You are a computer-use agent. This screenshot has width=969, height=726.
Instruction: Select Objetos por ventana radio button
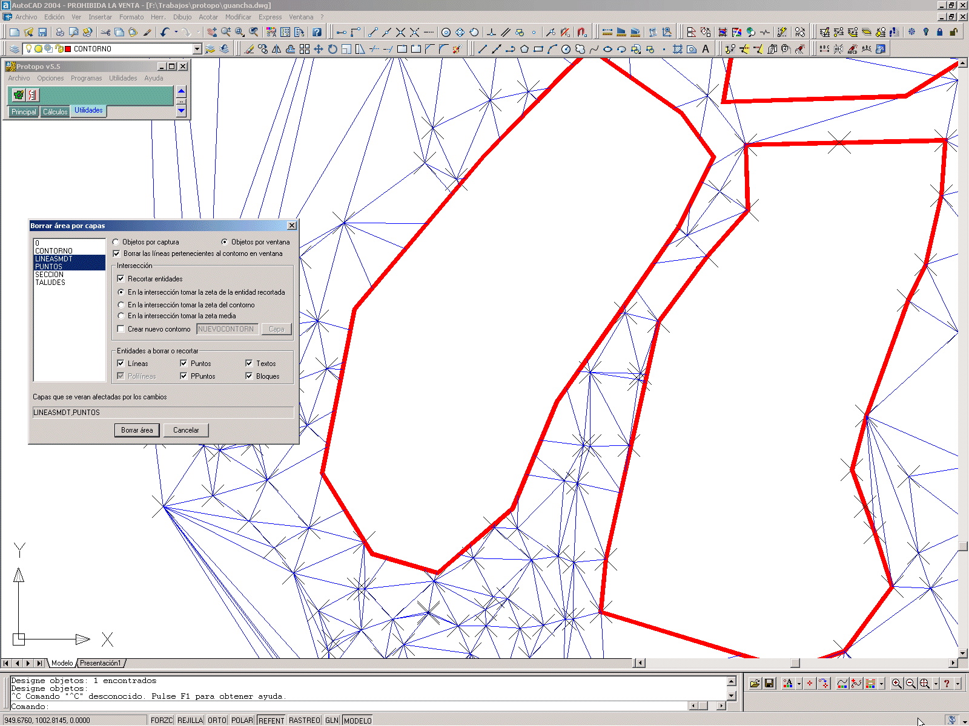click(x=225, y=242)
